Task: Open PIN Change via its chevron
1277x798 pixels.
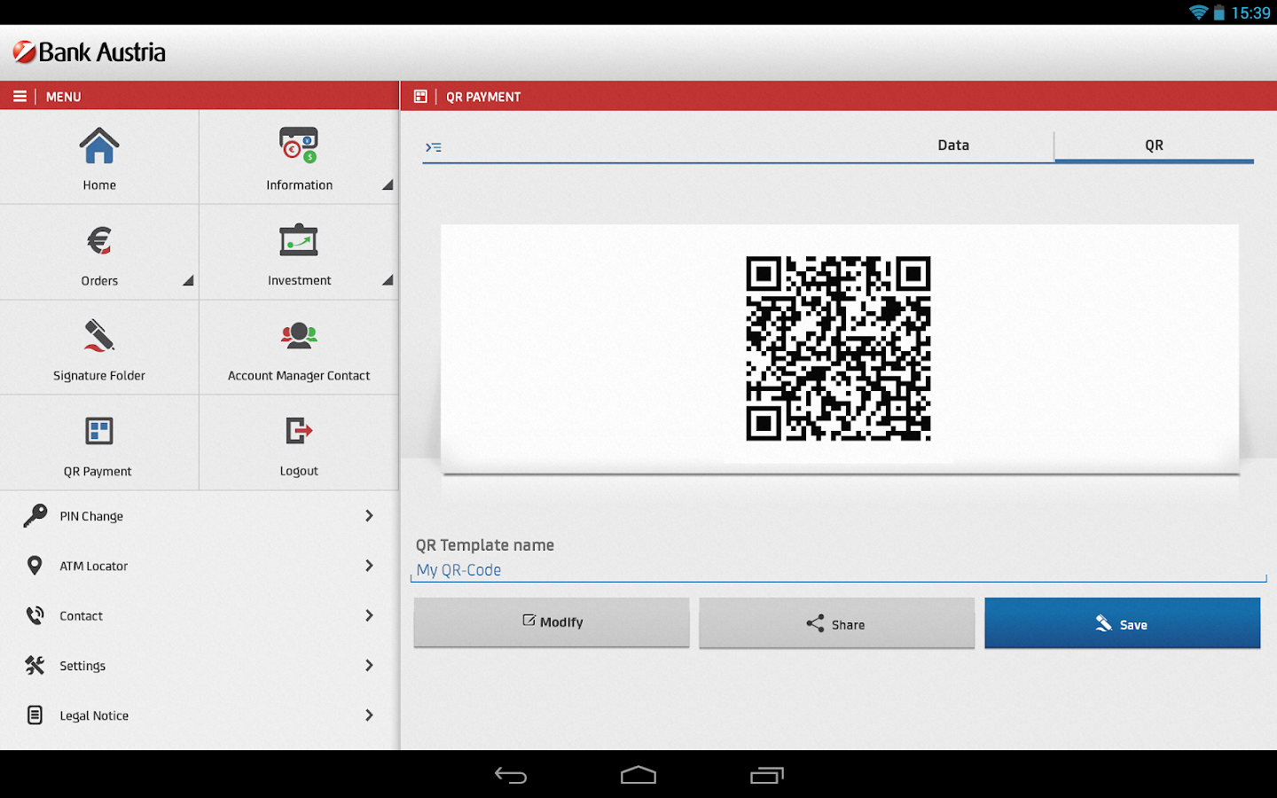Action: tap(370, 515)
